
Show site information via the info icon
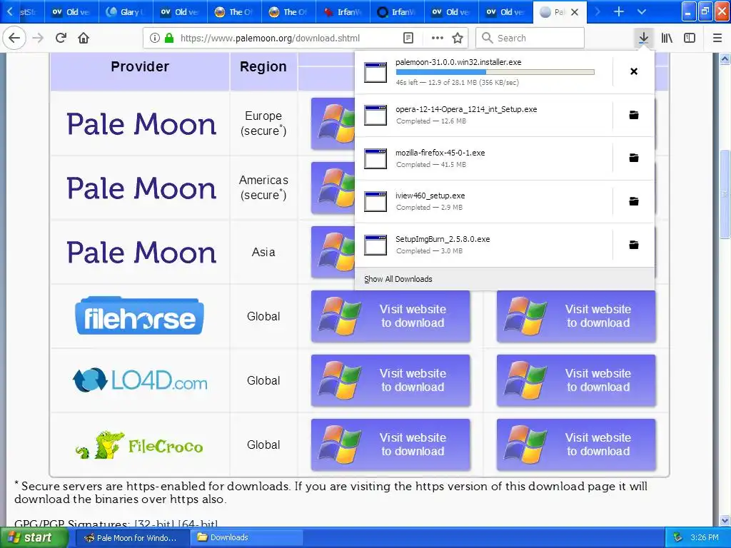coord(155,38)
